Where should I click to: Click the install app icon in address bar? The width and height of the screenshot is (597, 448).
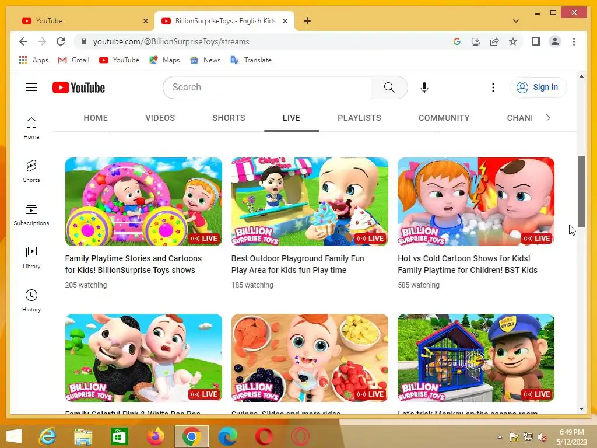[x=476, y=41]
